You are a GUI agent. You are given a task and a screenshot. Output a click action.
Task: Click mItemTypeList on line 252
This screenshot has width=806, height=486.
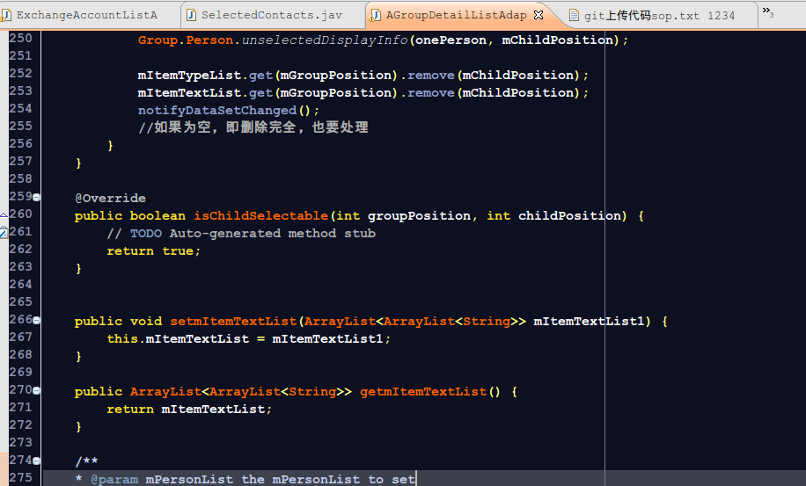pyautogui.click(x=190, y=76)
